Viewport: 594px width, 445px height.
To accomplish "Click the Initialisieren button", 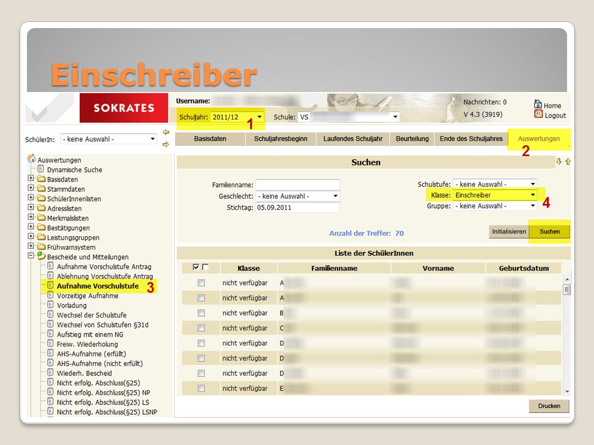I will (x=509, y=231).
